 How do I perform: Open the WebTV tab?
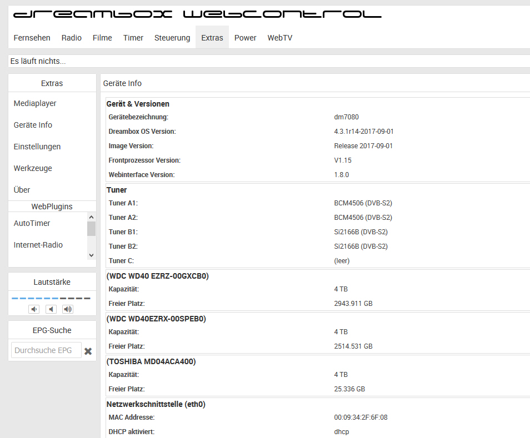coord(280,38)
